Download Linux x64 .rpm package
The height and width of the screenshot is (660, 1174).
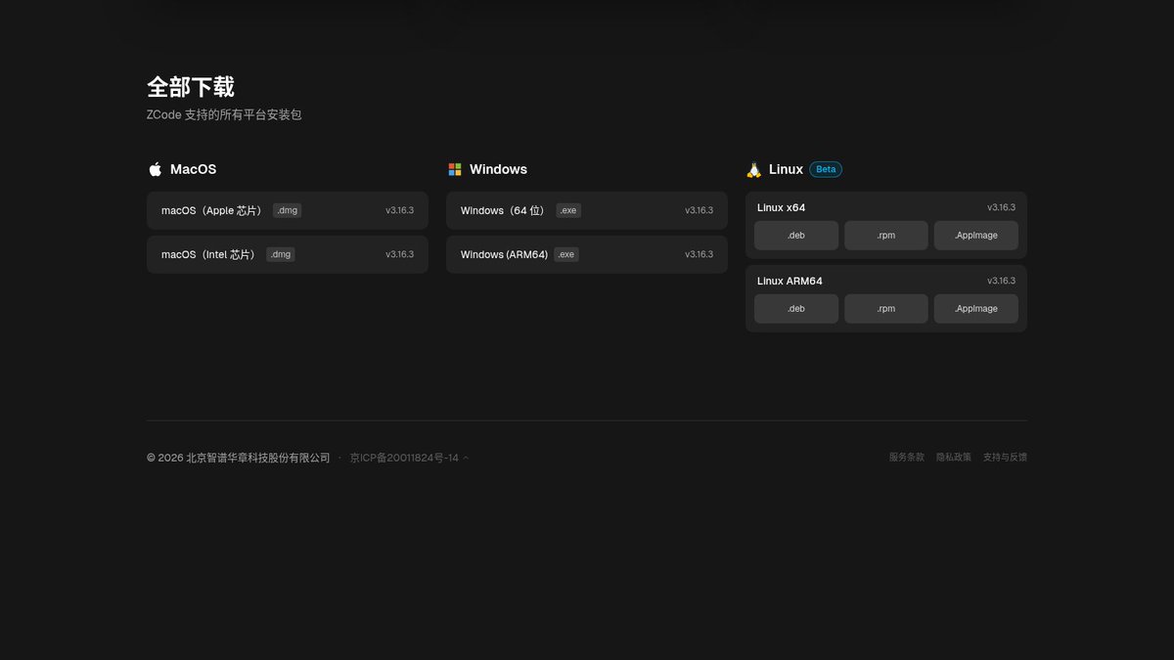click(886, 236)
